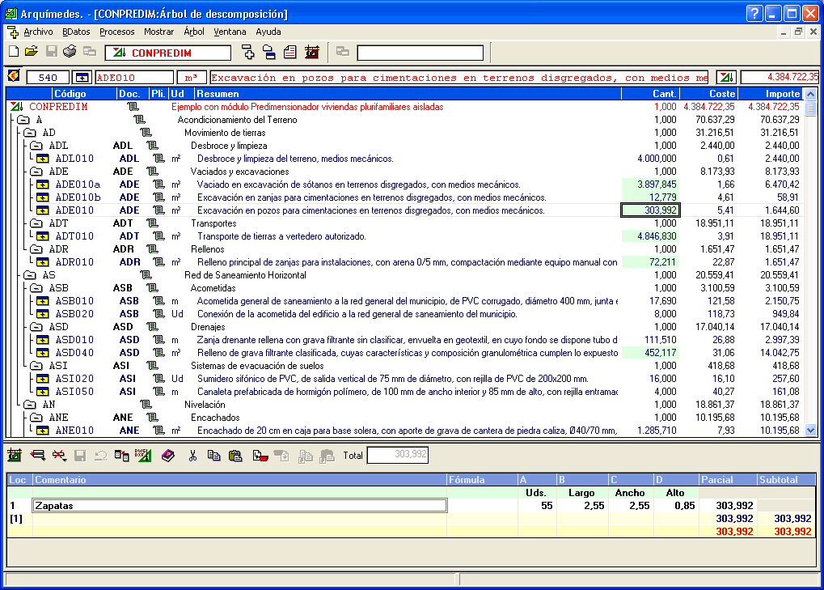Click the CONPREDIM database button
This screenshot has width=824, height=590.
pyautogui.click(x=168, y=53)
